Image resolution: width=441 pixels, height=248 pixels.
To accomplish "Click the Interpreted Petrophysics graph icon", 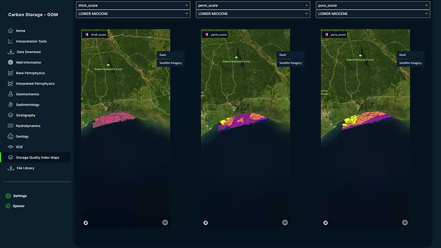I will 11,84.
